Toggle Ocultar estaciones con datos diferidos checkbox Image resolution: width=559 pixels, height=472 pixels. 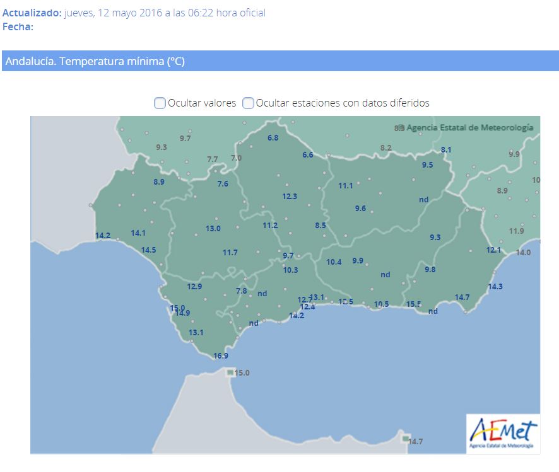[249, 103]
